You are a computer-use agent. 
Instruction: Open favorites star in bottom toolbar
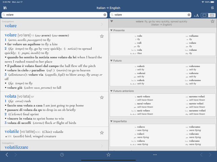point(108,155)
